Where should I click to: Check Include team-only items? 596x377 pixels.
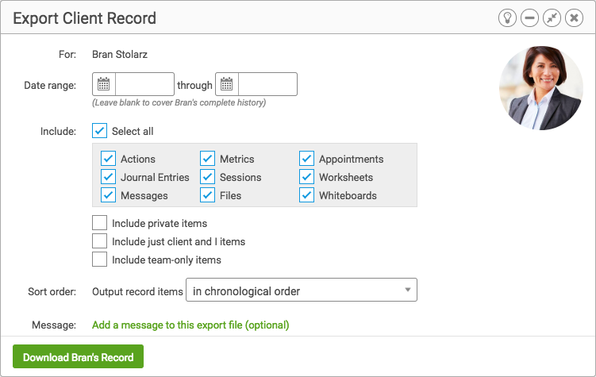(99, 260)
